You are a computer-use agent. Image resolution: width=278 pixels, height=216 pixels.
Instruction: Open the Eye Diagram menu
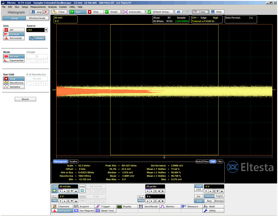[x=83, y=211]
